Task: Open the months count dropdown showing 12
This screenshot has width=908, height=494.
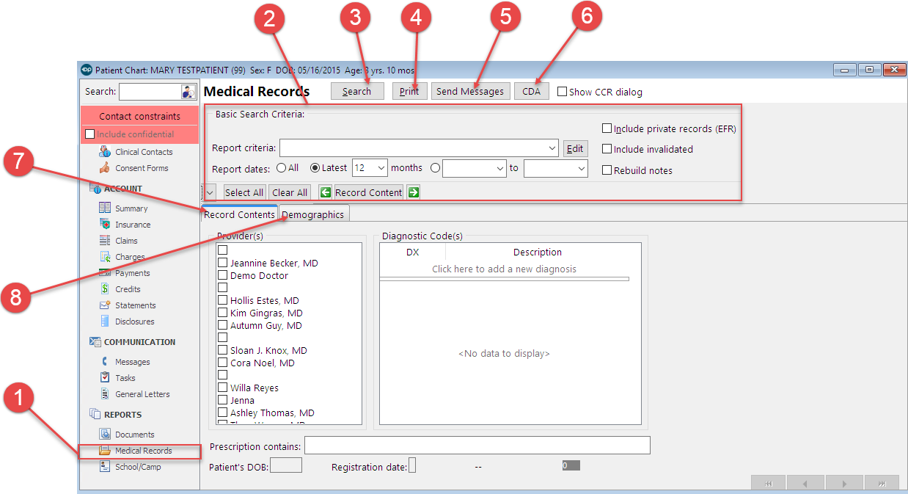Action: (381, 168)
